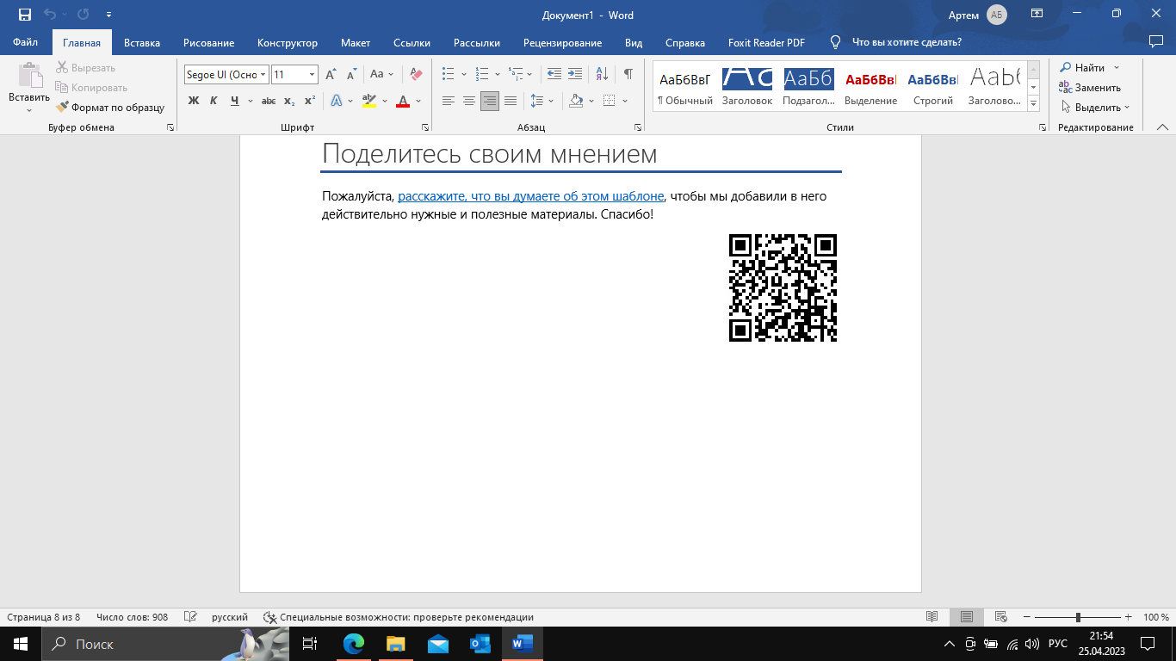The image size is (1176, 661).
Task: Apply red font color
Action: point(403,101)
